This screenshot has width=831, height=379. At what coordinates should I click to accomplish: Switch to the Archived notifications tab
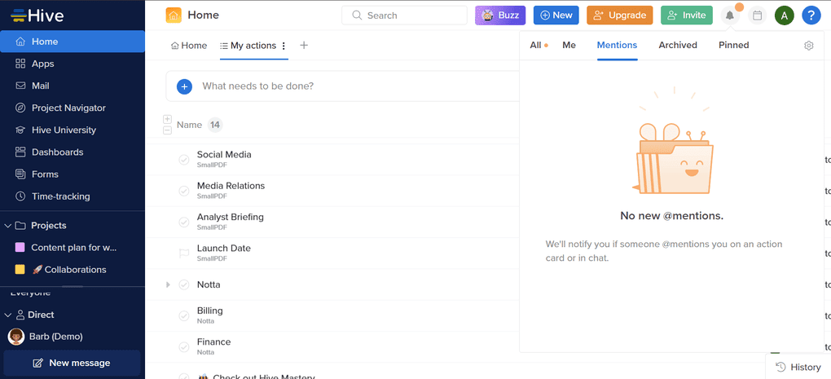(677, 46)
